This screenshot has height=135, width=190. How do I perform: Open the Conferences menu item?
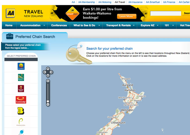click(x=59, y=25)
